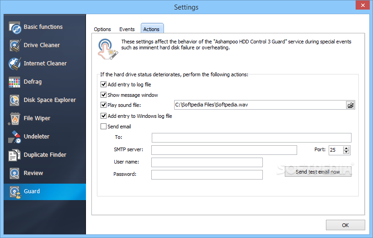This screenshot has width=373, height=238.
Task: Click the SMTP server input field
Action: click(x=224, y=150)
